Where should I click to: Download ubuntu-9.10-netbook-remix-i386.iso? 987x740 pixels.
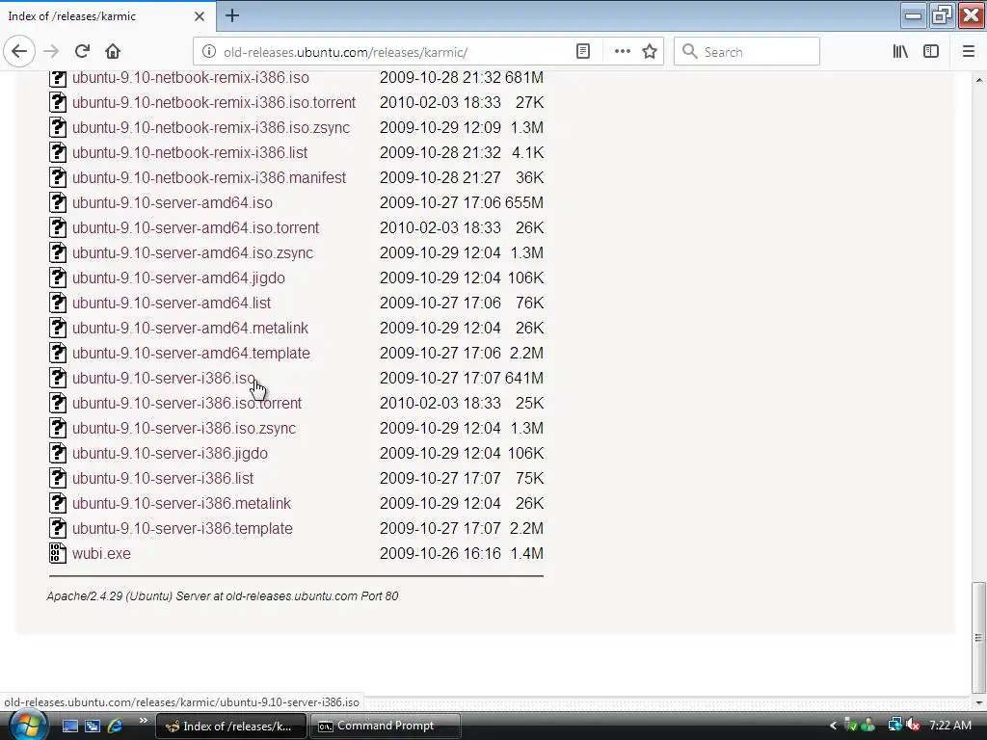click(x=191, y=77)
